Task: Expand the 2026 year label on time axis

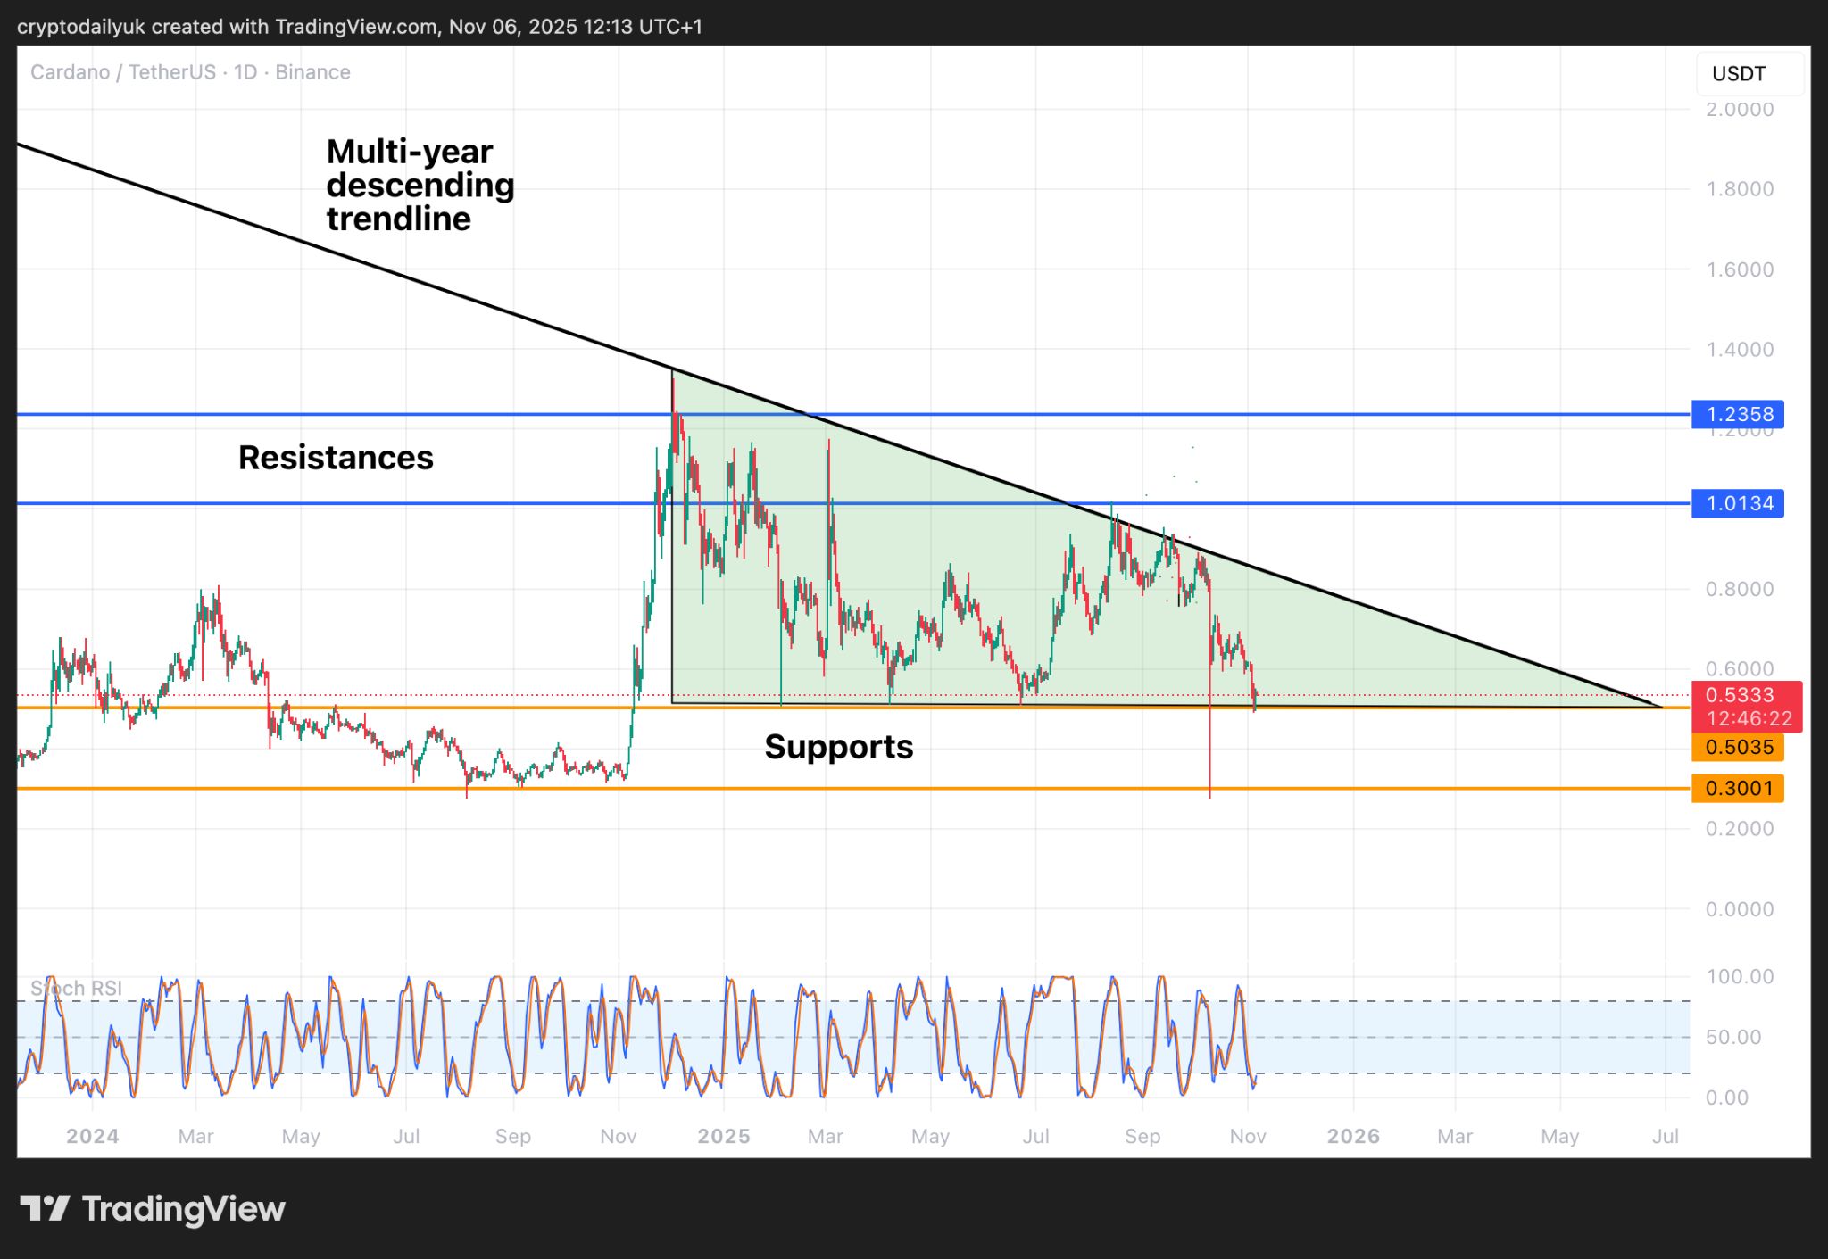Action: [1352, 1136]
